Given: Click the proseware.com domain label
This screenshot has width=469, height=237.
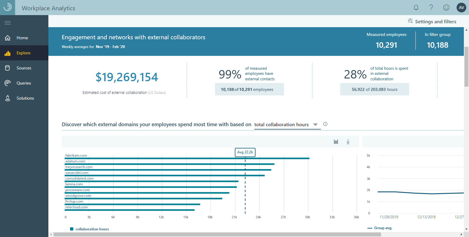Looking at the screenshot, I should point(77,190).
